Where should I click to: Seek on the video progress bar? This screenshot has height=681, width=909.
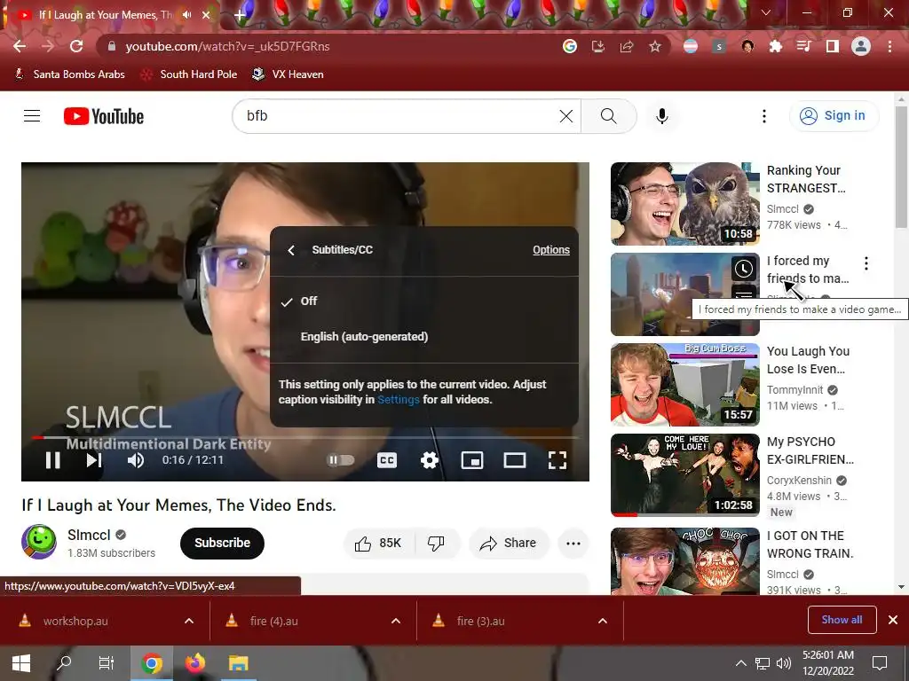pos(305,437)
